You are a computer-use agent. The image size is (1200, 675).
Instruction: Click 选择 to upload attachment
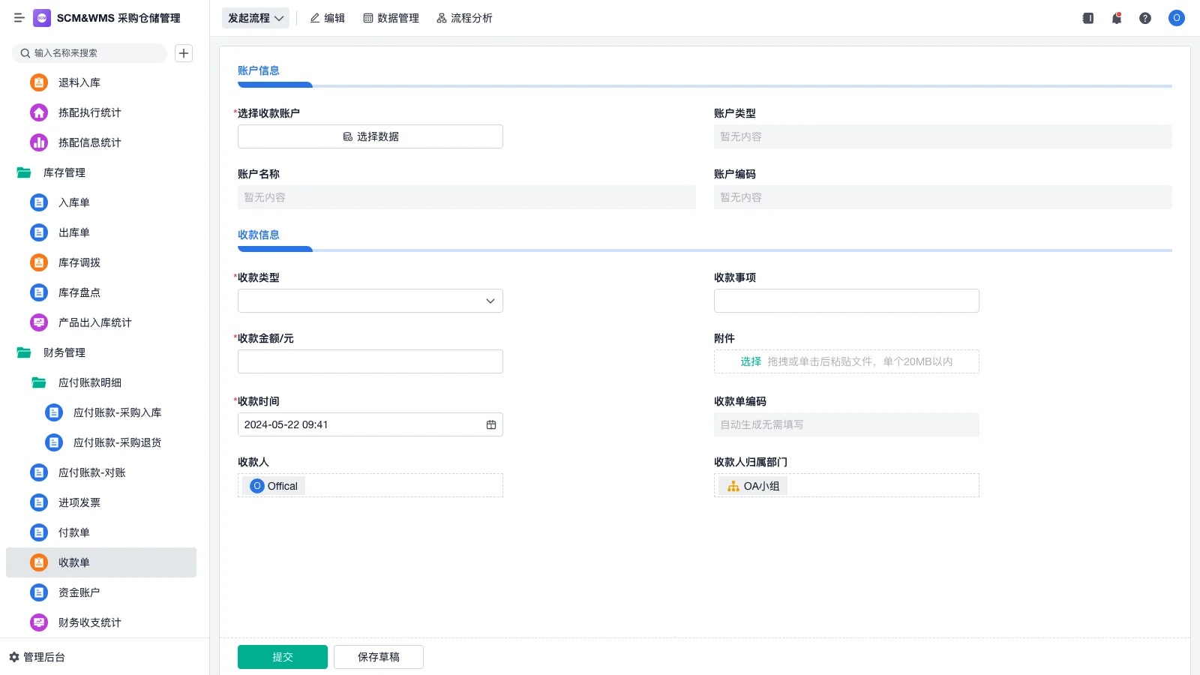tap(751, 361)
